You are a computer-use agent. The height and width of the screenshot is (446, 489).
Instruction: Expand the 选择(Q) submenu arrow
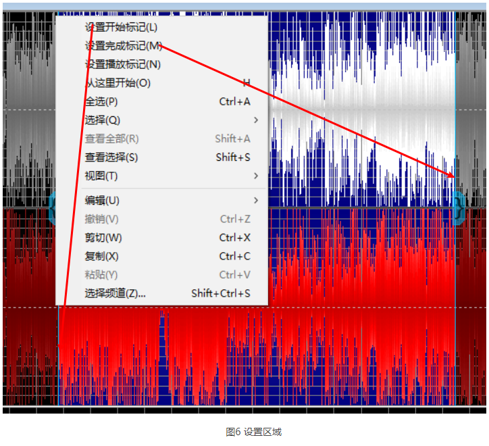(x=256, y=120)
